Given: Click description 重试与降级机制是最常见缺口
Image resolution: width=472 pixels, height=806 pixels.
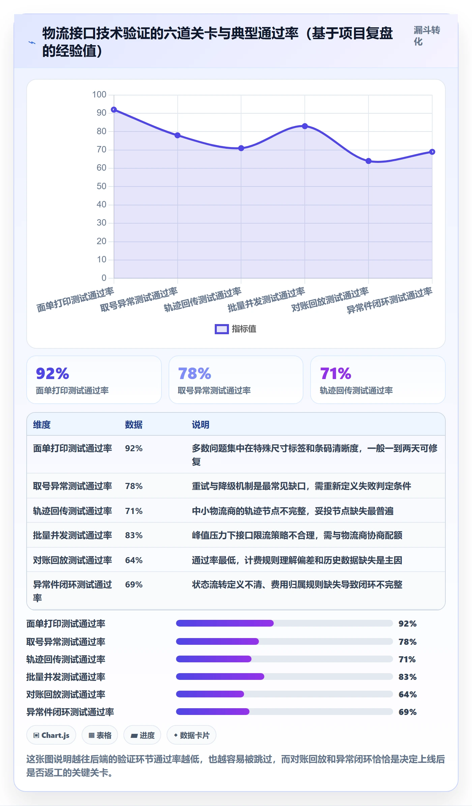Looking at the screenshot, I should pos(301,486).
